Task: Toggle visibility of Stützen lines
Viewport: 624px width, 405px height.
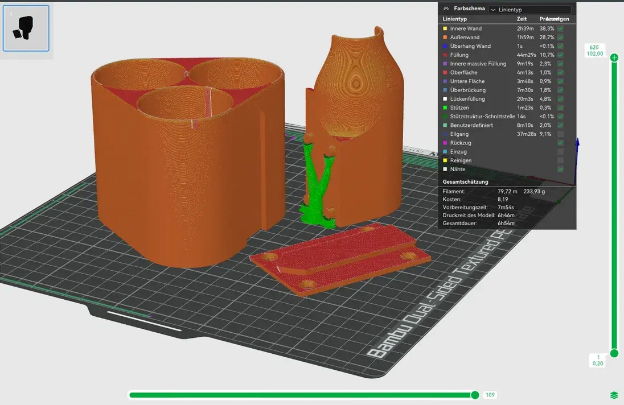Action: [x=560, y=108]
